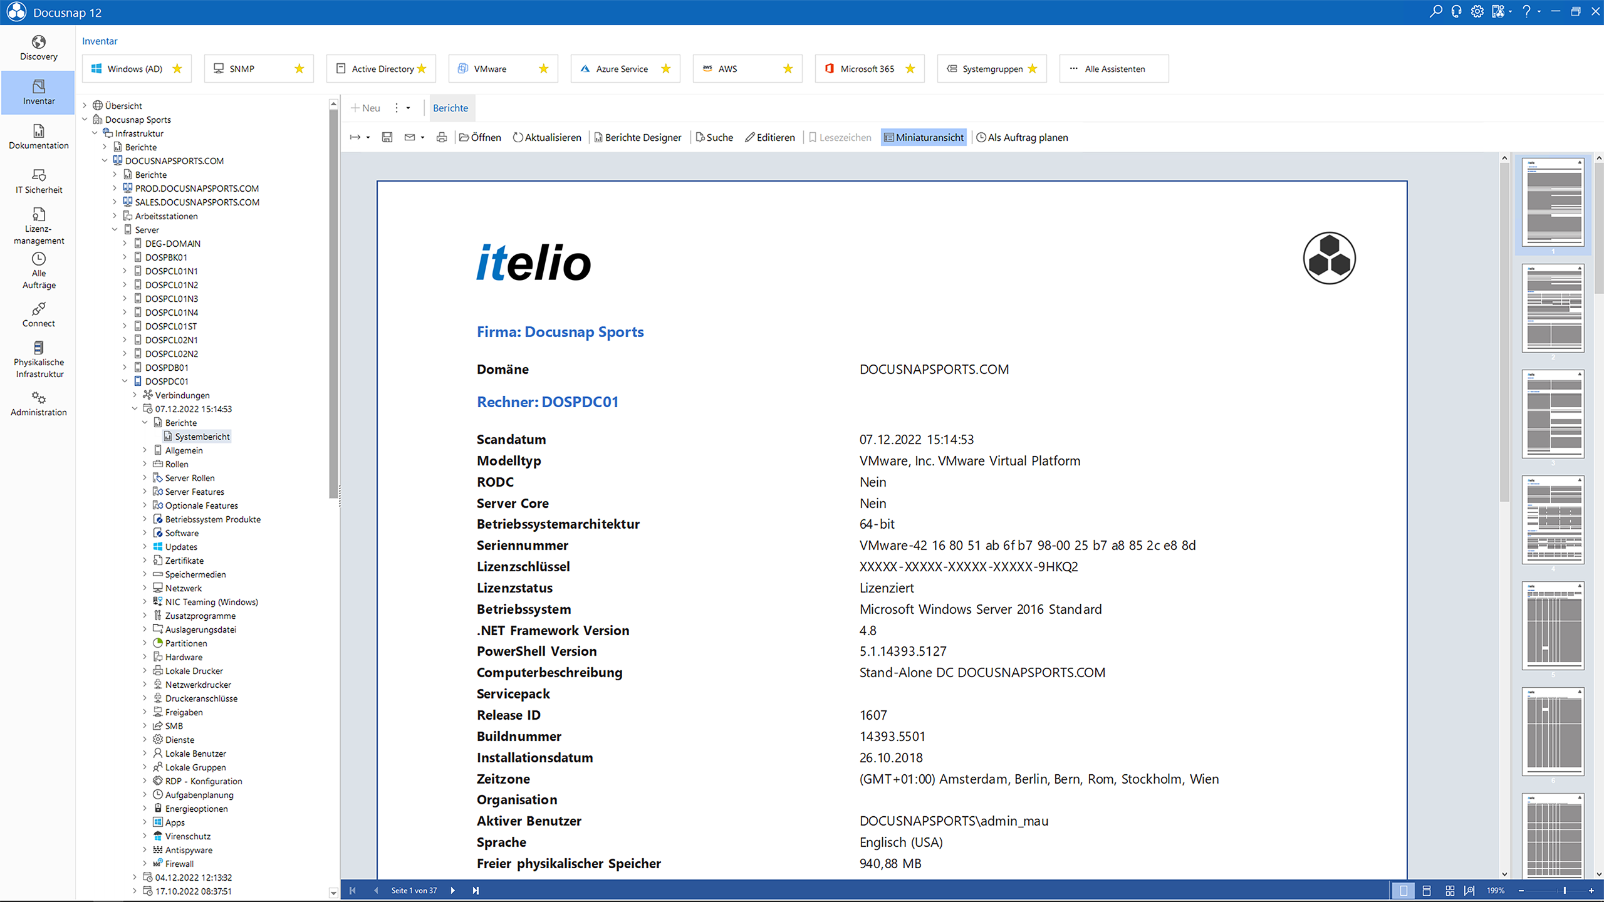Open Physikalische Infrastruktur module
1604x902 pixels.
(38, 360)
